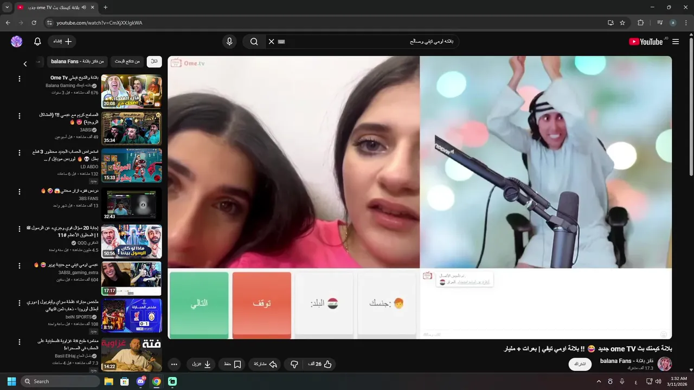Open new tab with plus button
The width and height of the screenshot is (694, 390).
[x=105, y=8]
